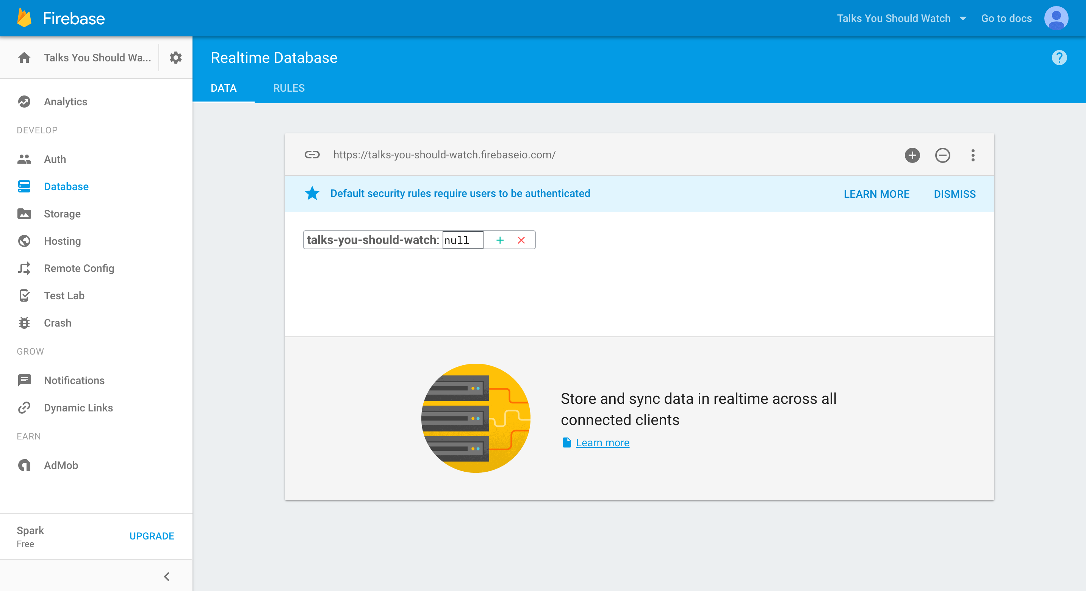Image resolution: width=1086 pixels, height=591 pixels.
Task: Open the Crash reporting section
Action: click(x=57, y=323)
